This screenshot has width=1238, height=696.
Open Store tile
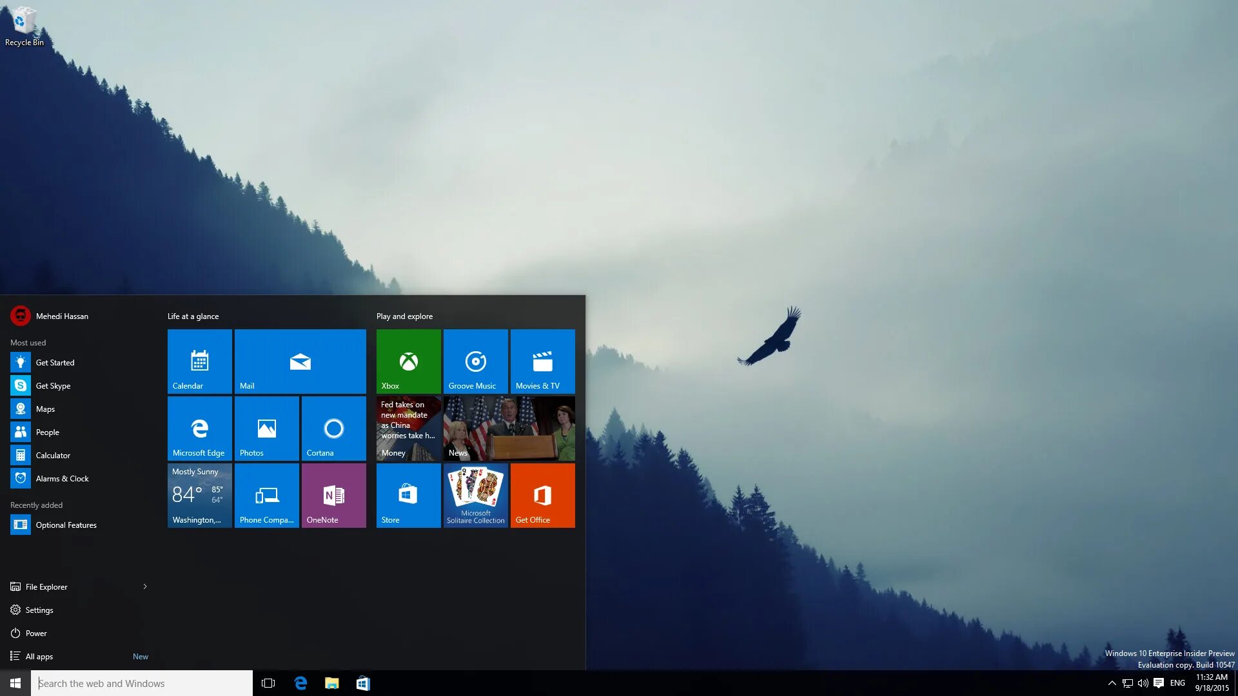[408, 496]
